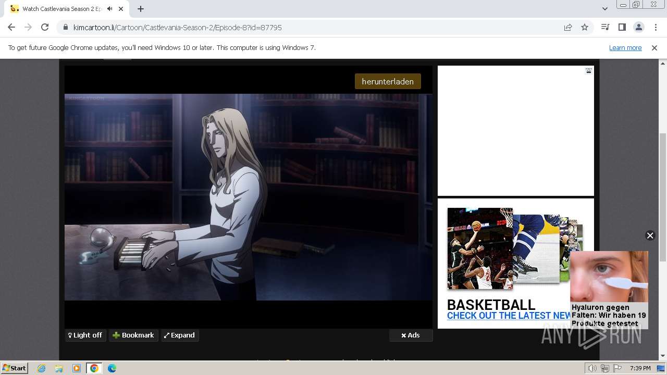
Task: View site information lock icon
Action: (65, 27)
